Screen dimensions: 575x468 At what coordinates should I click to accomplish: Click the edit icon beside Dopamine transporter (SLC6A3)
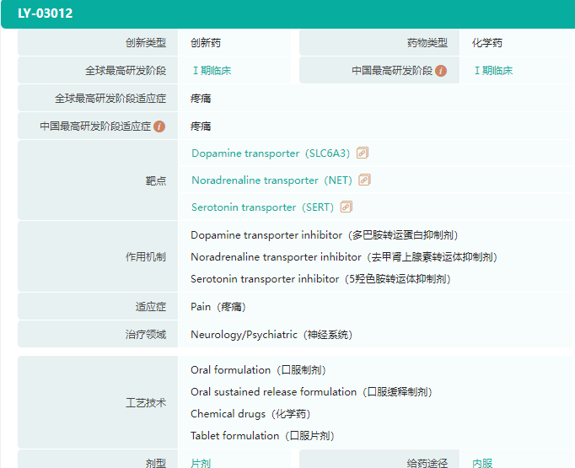coord(363,153)
